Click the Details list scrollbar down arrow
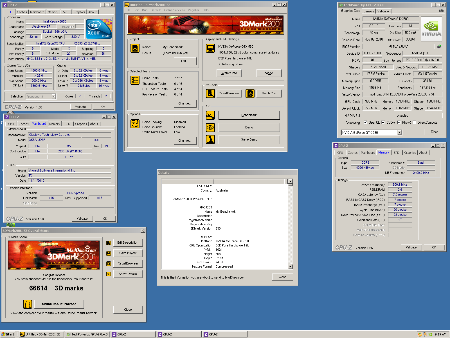Viewport: 450px width, 338px height. pyautogui.click(x=291, y=267)
